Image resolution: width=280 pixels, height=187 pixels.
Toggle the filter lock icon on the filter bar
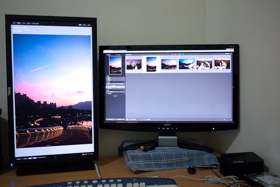point(231,54)
